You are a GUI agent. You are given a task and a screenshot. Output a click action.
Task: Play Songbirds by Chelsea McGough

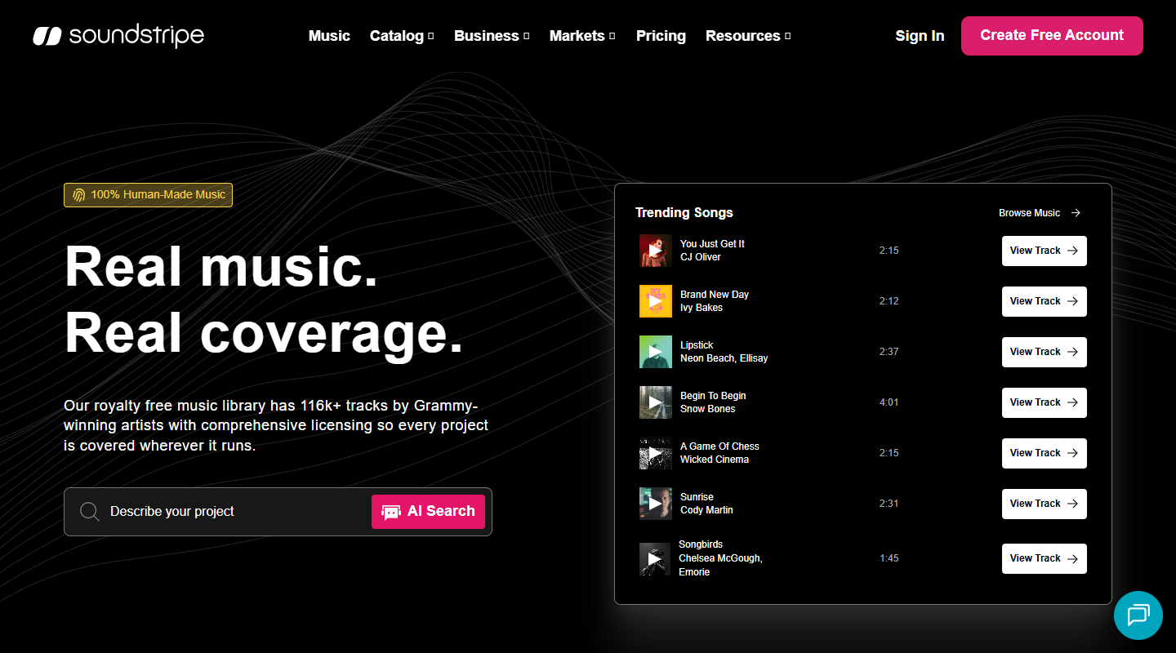click(x=655, y=559)
